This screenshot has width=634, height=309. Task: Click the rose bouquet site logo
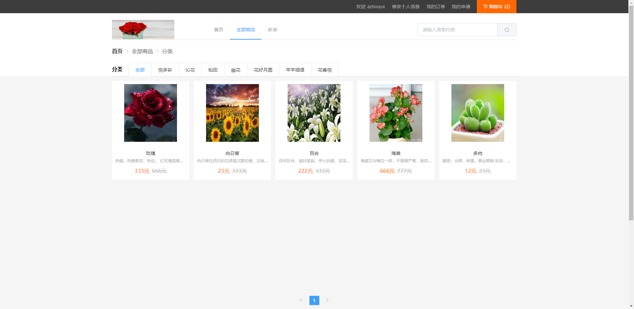point(143,30)
